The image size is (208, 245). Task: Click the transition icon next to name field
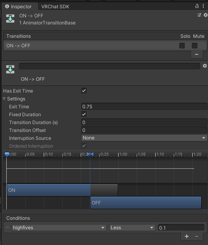pos(10,69)
